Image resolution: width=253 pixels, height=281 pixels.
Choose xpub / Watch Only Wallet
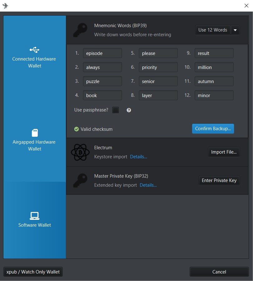point(33,272)
